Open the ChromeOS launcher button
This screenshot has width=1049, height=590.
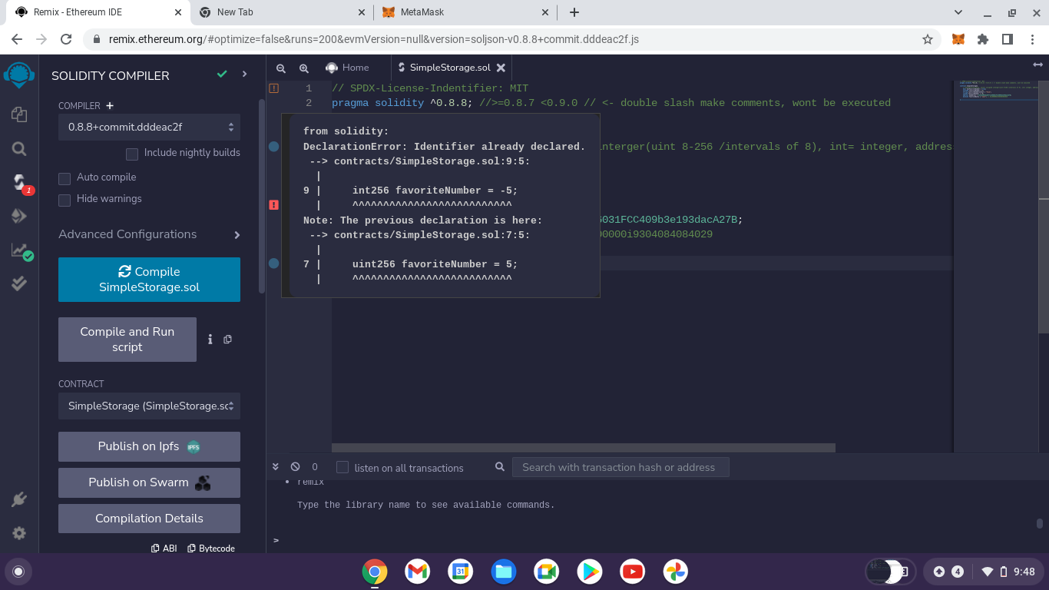18,572
